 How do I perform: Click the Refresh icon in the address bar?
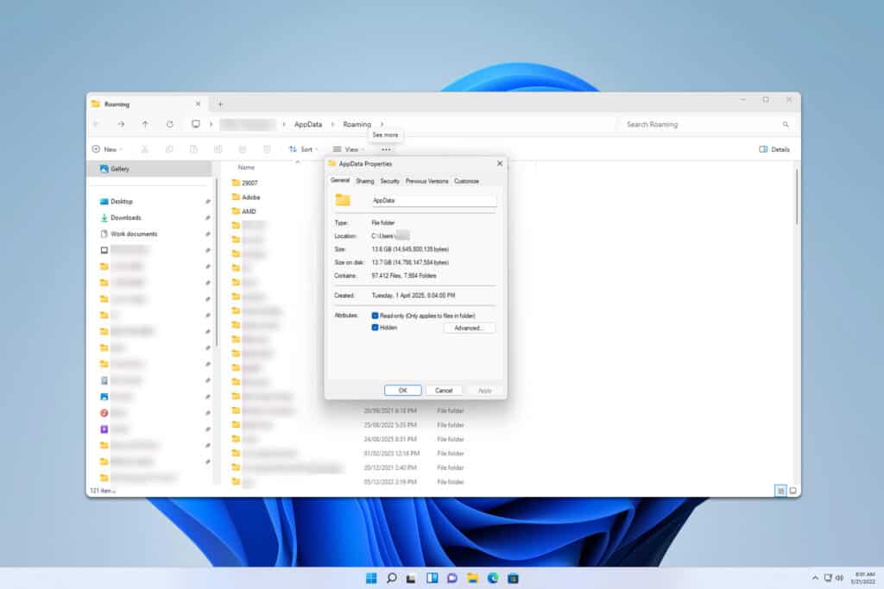[168, 123]
